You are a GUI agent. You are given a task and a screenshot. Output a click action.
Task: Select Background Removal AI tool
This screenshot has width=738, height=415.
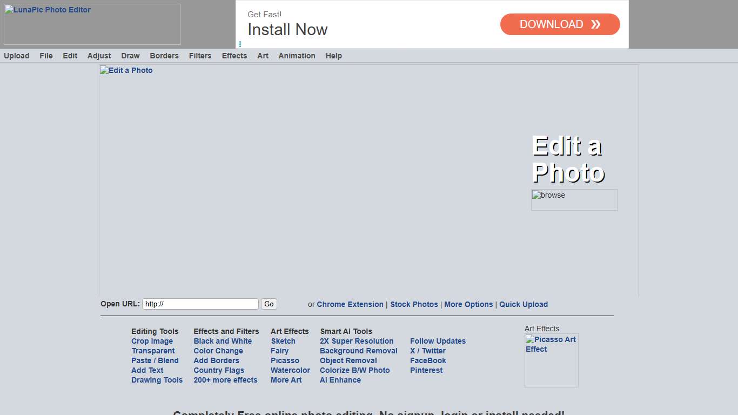coord(358,351)
